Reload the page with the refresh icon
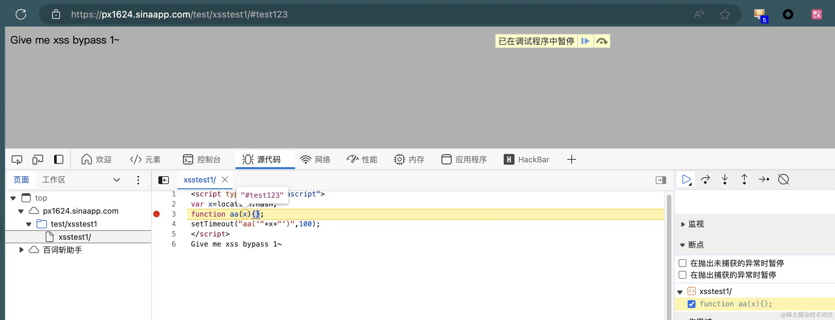This screenshot has height=320, width=835. click(x=21, y=14)
